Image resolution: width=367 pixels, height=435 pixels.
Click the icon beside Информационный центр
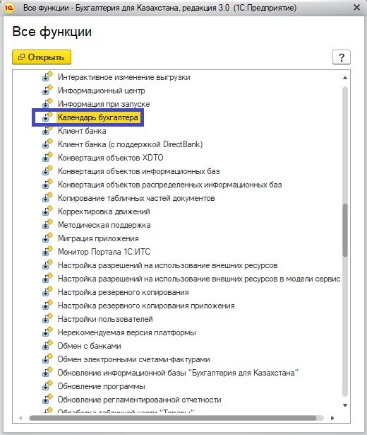47,90
